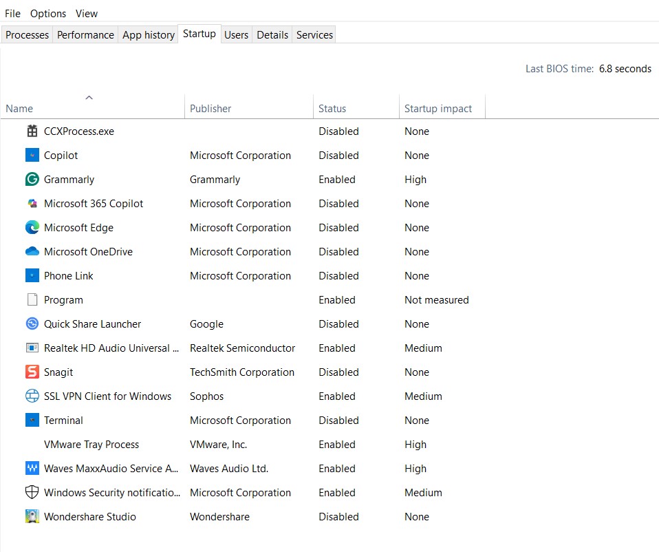The width and height of the screenshot is (659, 552).
Task: Select the Microsoft OneDrive entry name
Action: pos(88,252)
